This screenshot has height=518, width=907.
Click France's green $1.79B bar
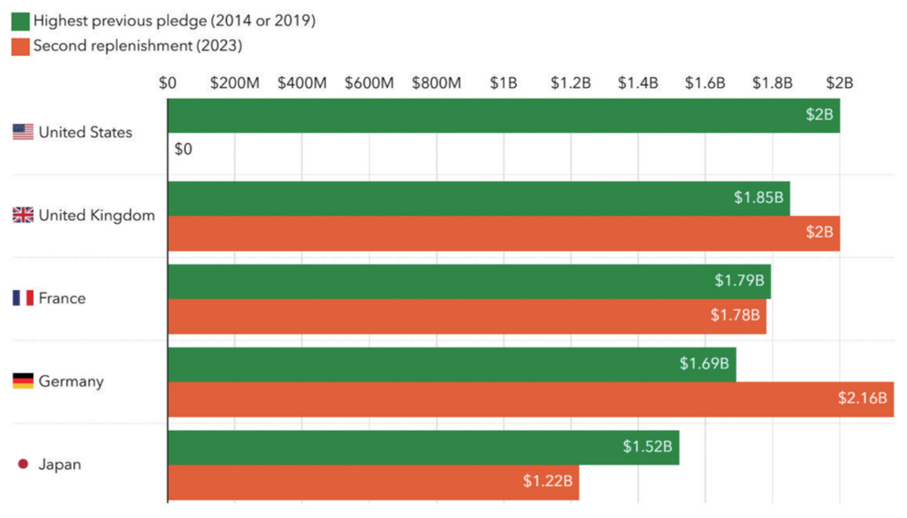[x=469, y=282]
